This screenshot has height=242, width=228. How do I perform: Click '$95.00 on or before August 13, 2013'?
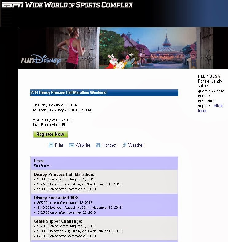tap(65, 203)
